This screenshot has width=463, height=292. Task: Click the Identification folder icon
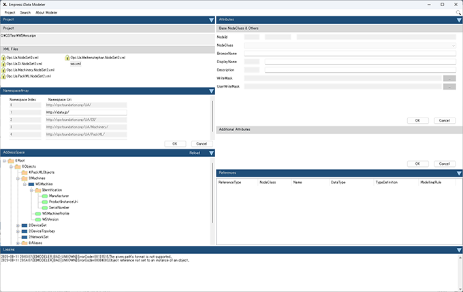coord(38,190)
